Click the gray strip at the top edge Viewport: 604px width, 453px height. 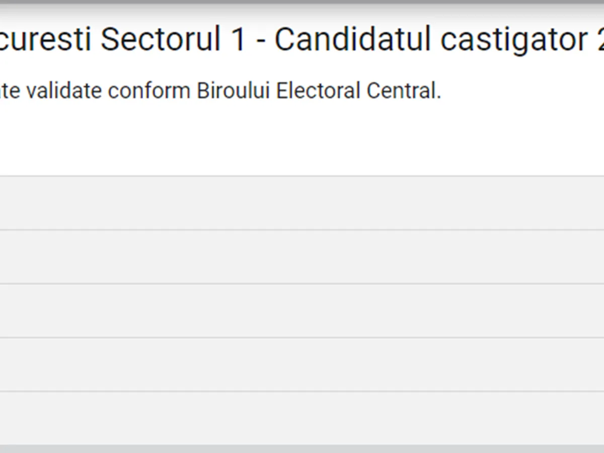[302, 3]
